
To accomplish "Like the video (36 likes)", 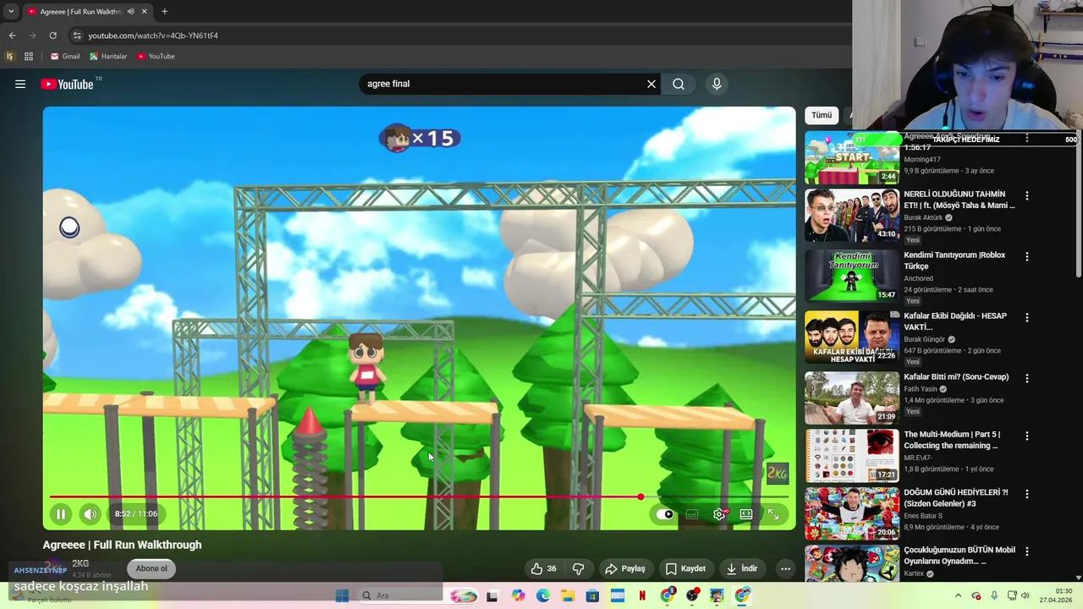I will 543,568.
